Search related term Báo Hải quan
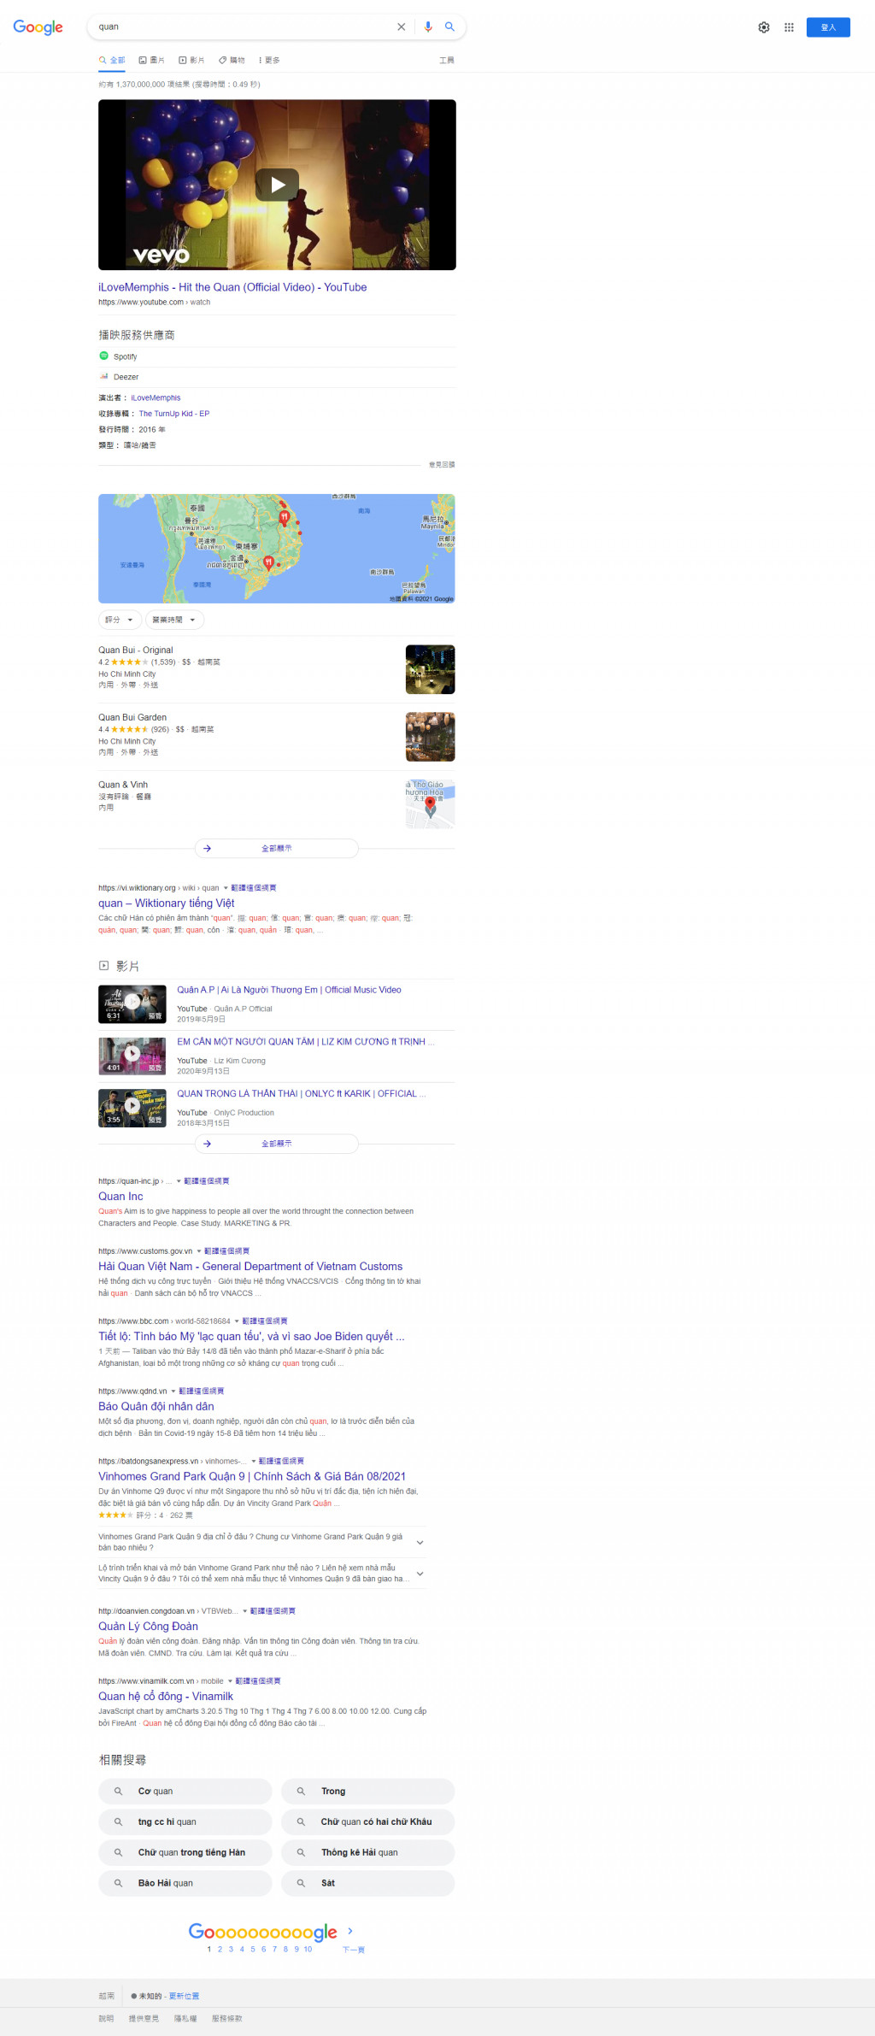 (185, 1884)
